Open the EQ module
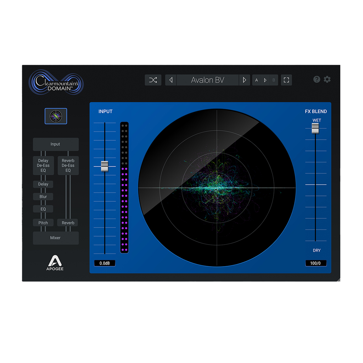This screenshot has width=363, height=363. point(43,209)
